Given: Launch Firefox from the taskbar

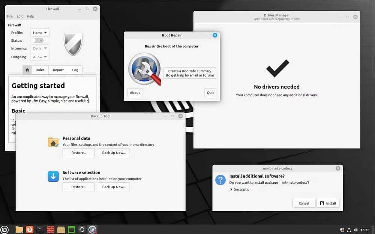Looking at the screenshot, I should click(x=29, y=229).
